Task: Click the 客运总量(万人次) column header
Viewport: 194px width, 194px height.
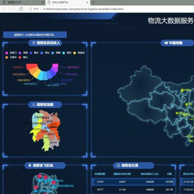Action: (150, 174)
